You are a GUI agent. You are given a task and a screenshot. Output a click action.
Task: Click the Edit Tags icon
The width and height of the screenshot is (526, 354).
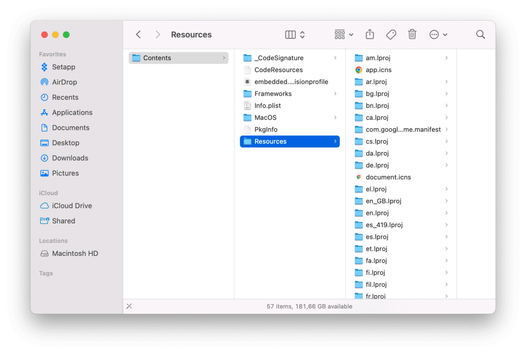pos(391,35)
